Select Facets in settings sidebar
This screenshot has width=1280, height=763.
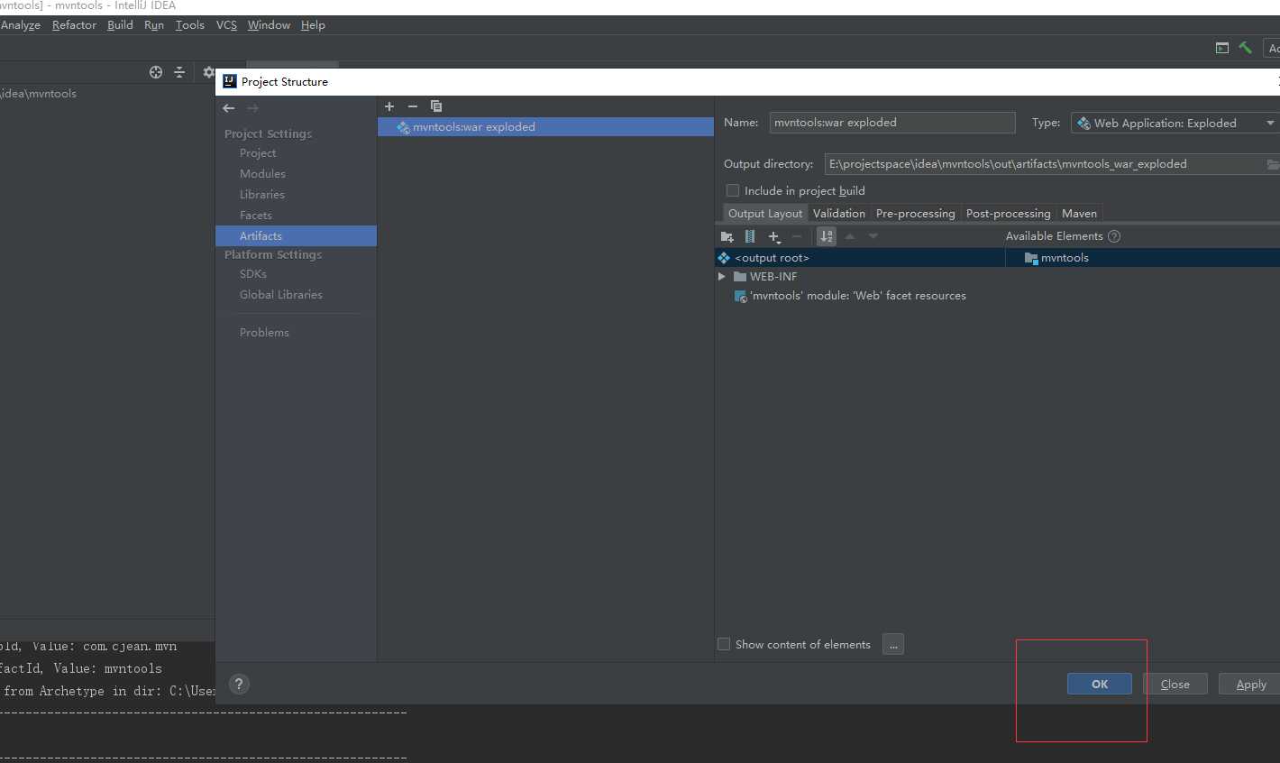coord(256,216)
